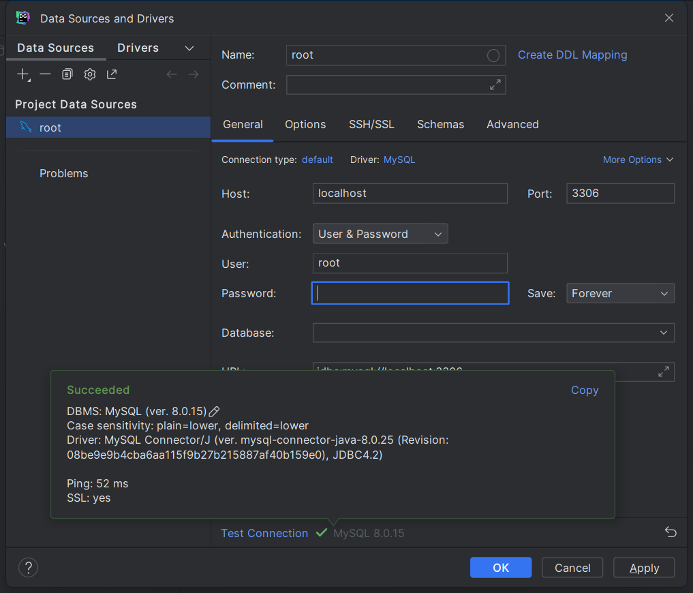
Task: Click the MySQL dolphin icon on root row
Action: tap(26, 127)
